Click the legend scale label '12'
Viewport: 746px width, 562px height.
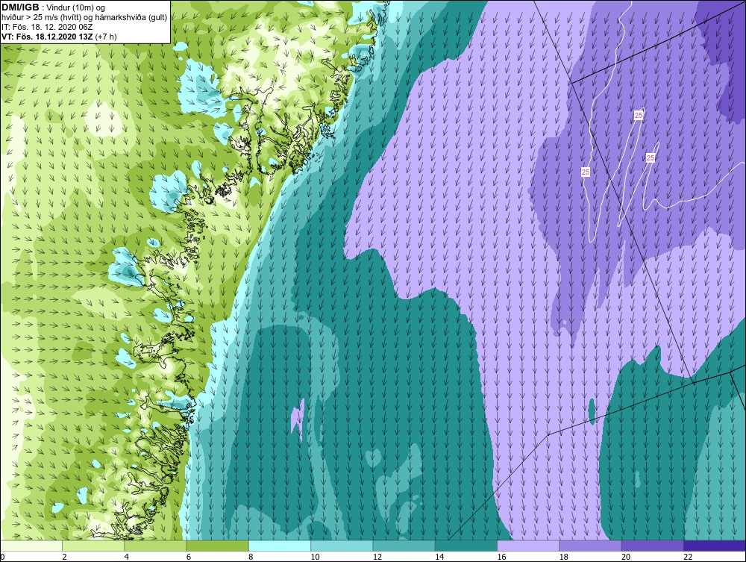point(377,558)
